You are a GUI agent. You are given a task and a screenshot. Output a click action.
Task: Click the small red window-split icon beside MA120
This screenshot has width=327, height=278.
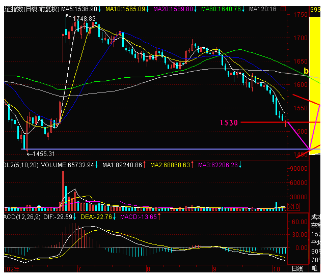(283, 9)
